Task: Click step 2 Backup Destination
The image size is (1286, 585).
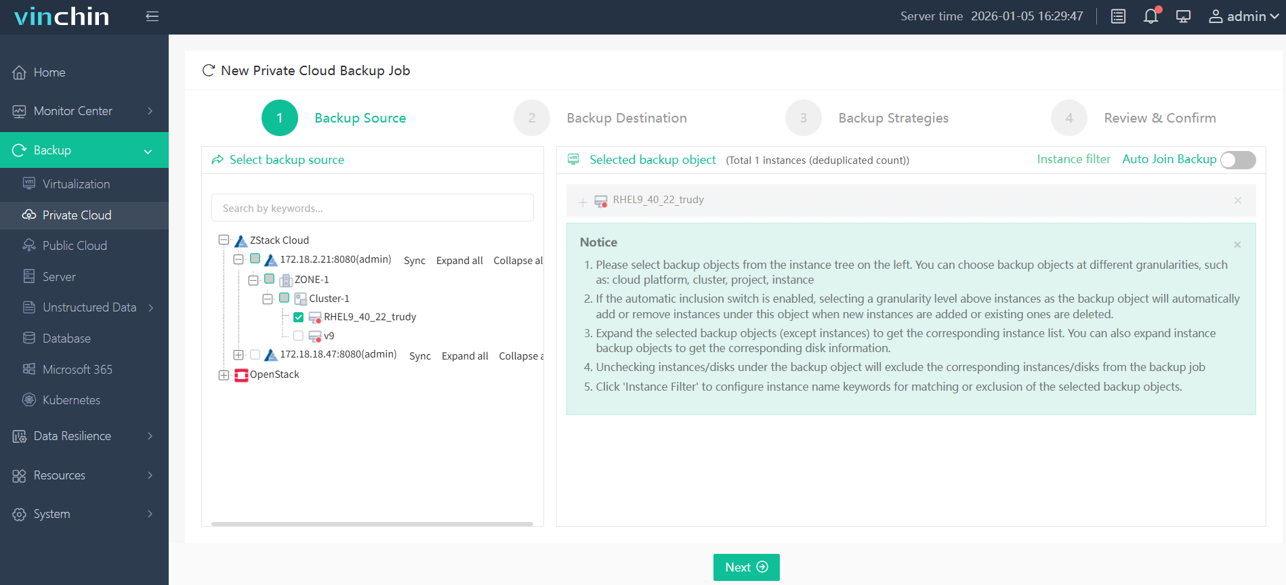Action: click(600, 118)
